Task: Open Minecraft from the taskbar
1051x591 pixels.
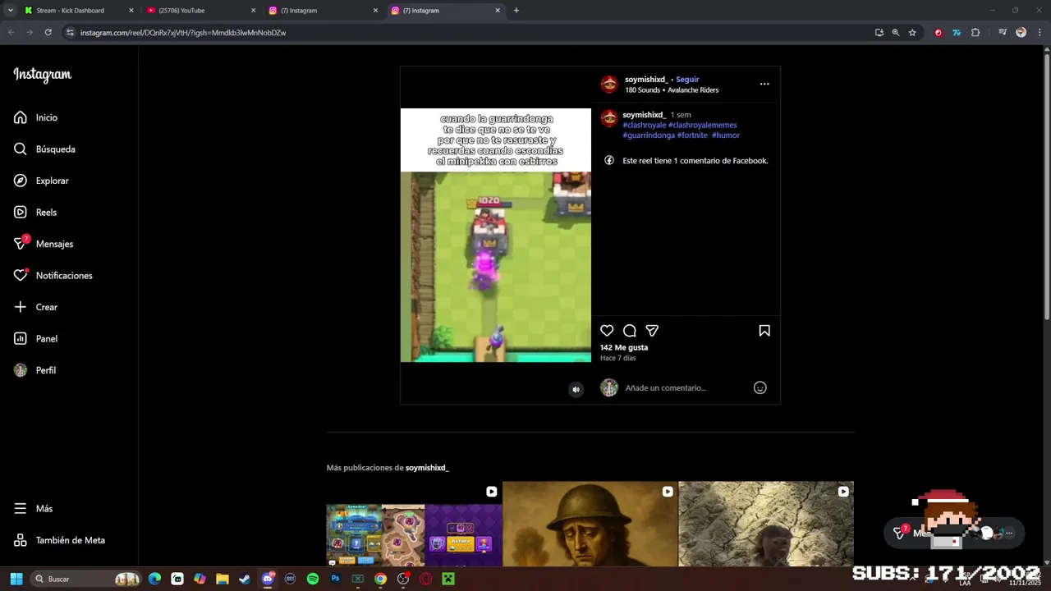Action: point(448,579)
